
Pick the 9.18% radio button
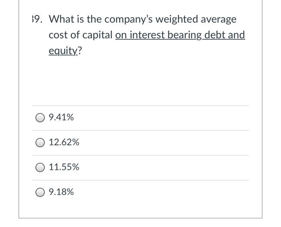[x=40, y=192]
